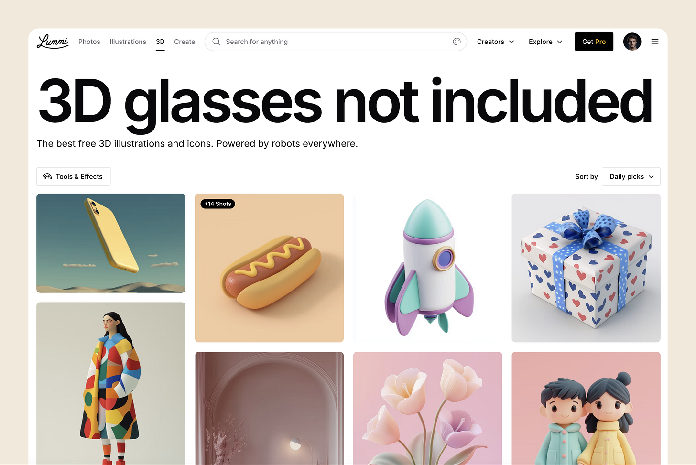Expand the Explore dropdown
696x465 pixels.
tap(545, 42)
